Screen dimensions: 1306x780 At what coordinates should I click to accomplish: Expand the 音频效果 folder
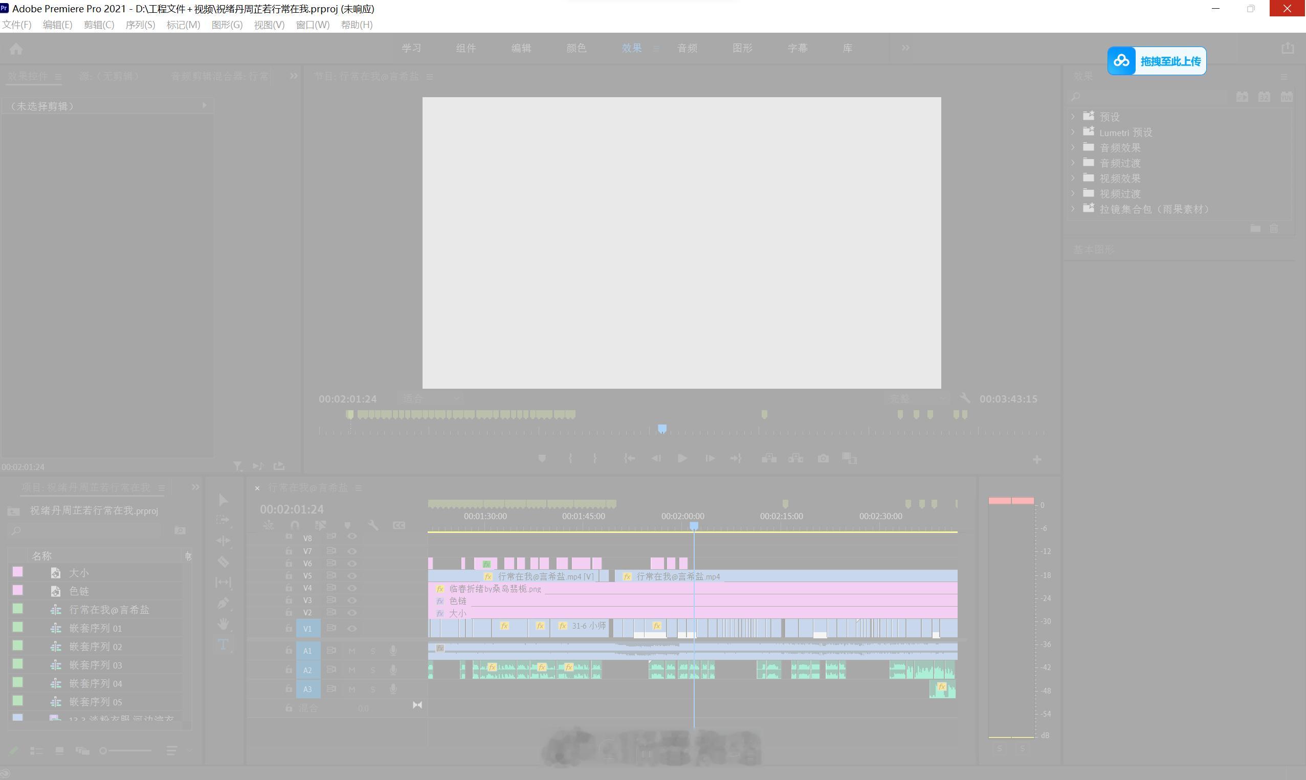point(1073,147)
